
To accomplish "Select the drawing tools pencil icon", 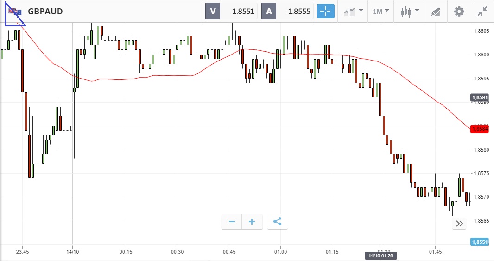I will (x=436, y=12).
